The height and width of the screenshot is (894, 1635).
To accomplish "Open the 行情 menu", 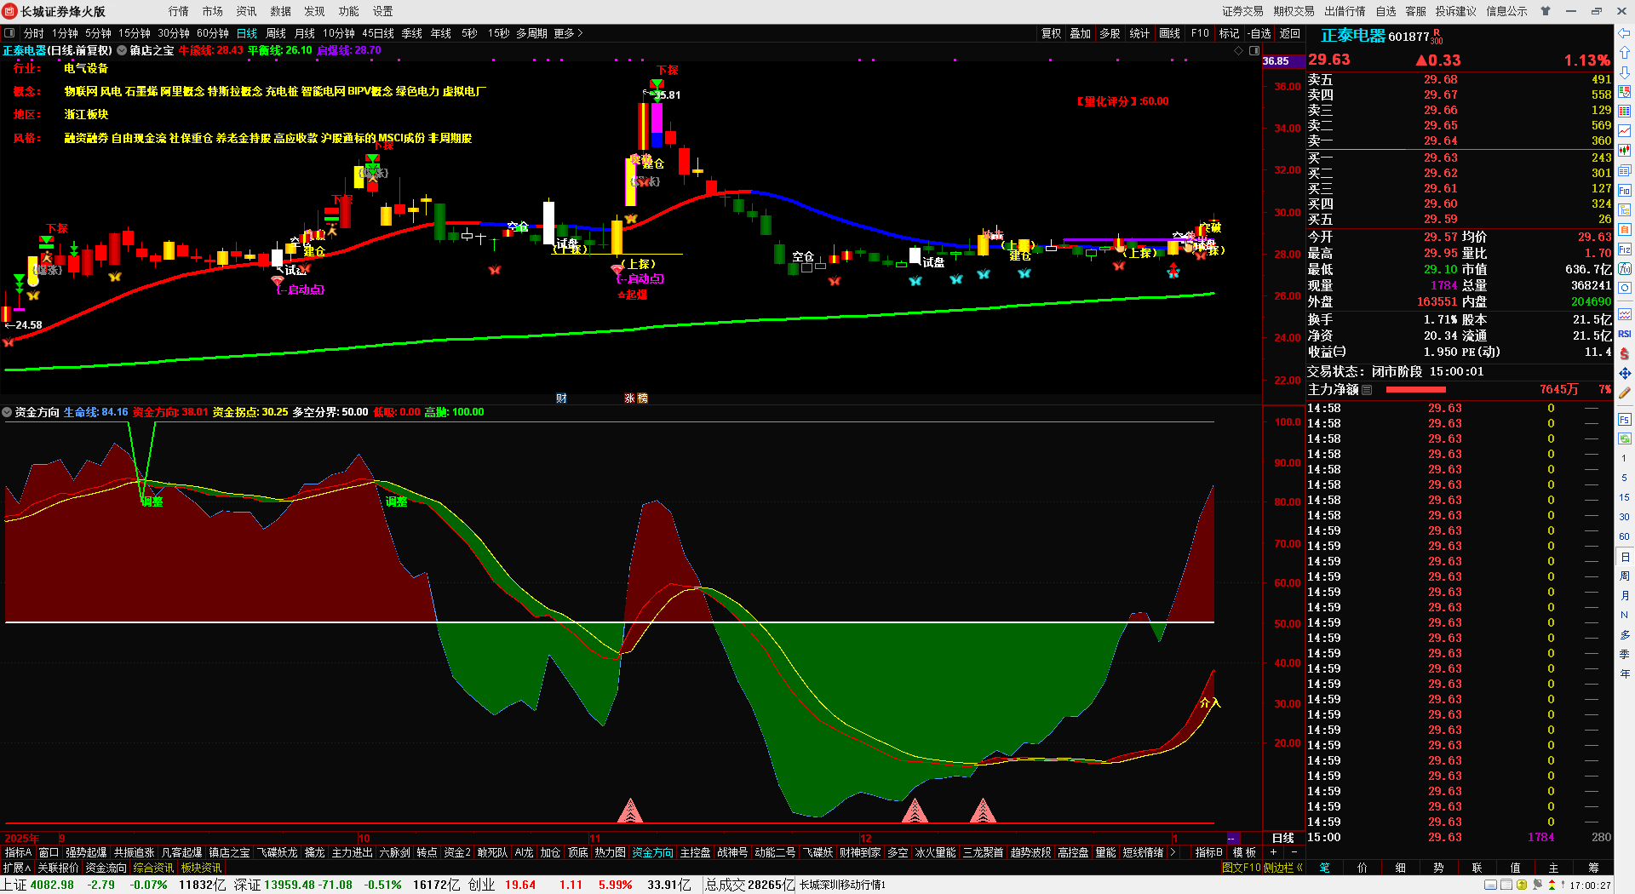I will (179, 11).
